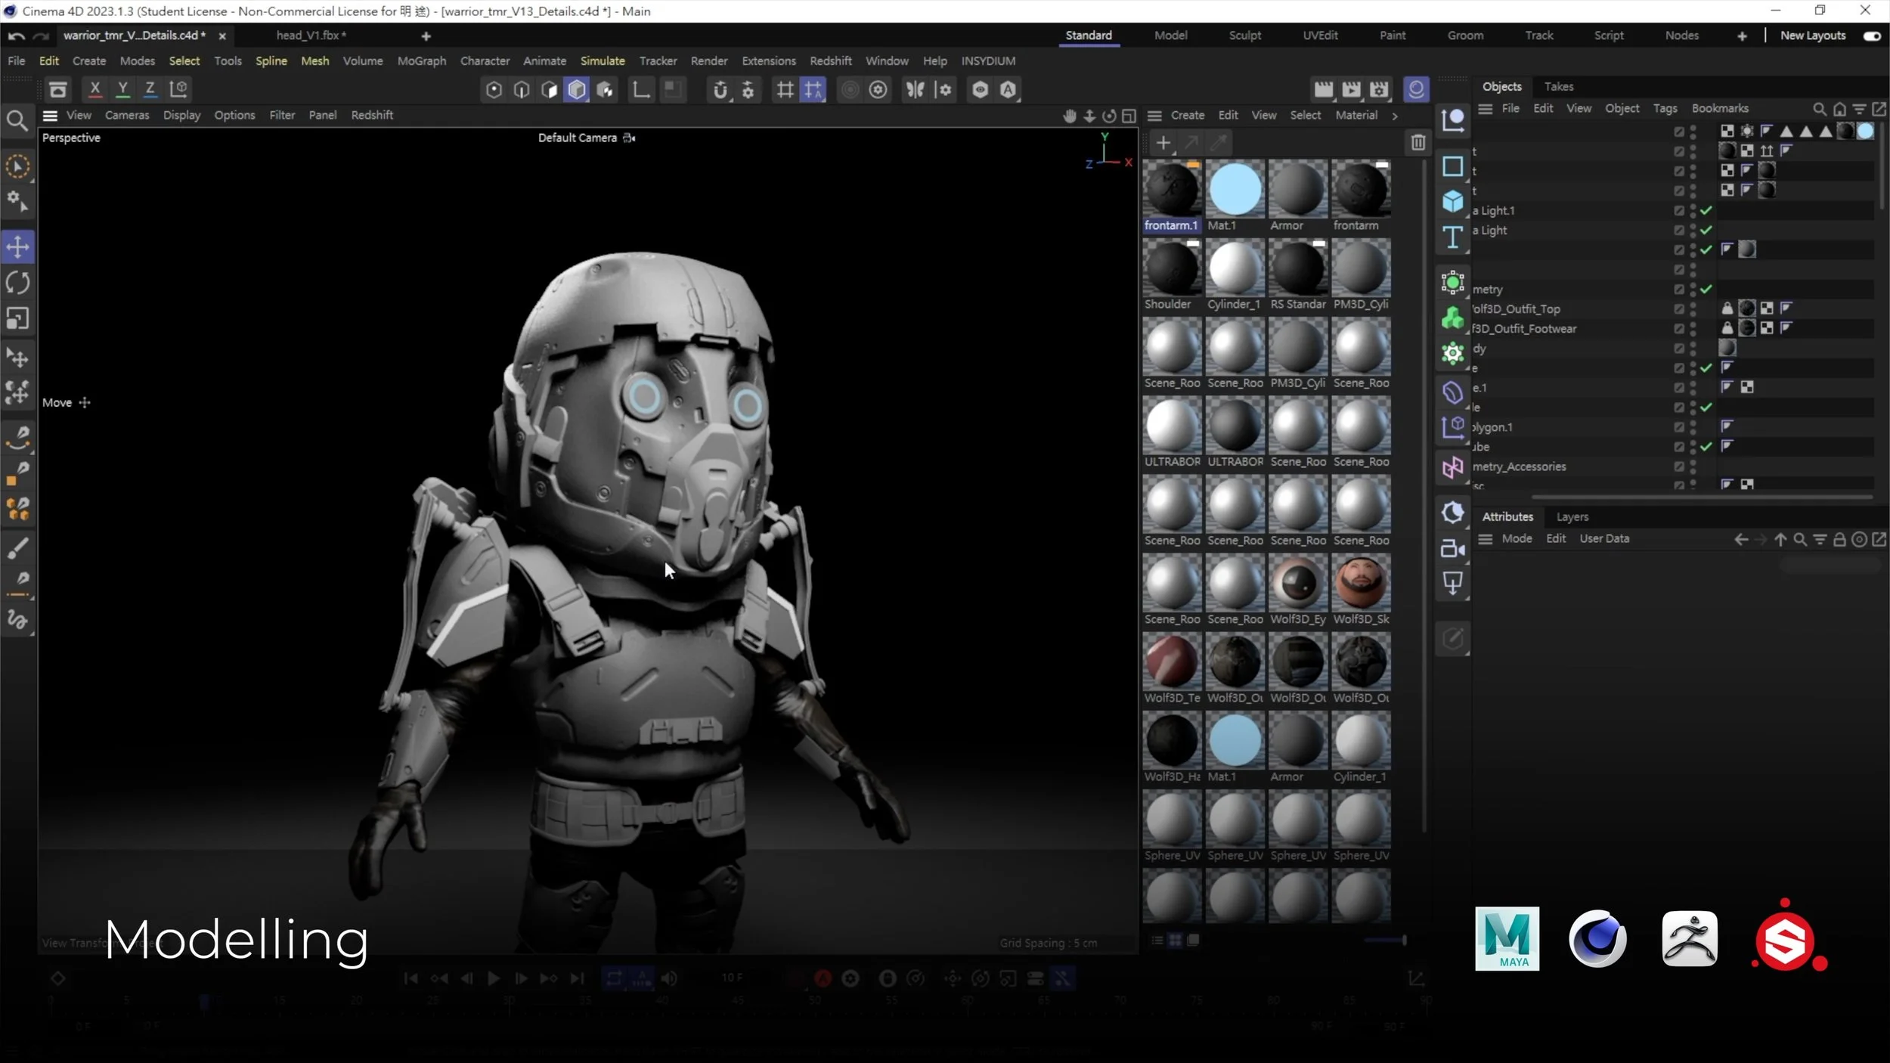The image size is (1890, 1063).
Task: Select the Move tool in left toolbar
Action: tap(17, 246)
